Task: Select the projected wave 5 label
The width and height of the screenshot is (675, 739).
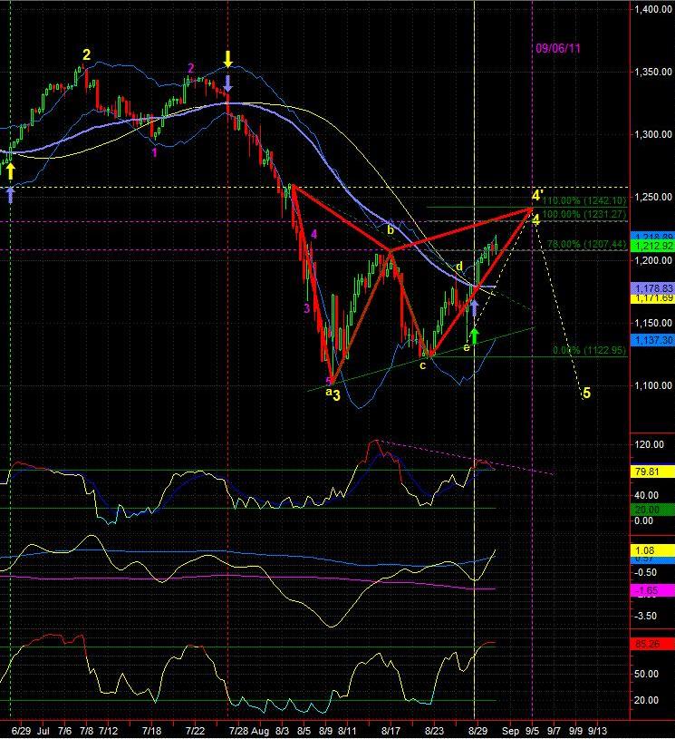Action: pyautogui.click(x=586, y=393)
